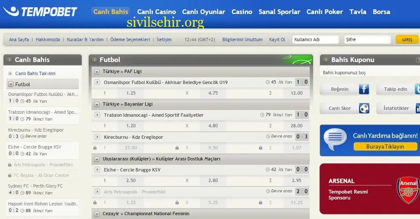The image size is (420, 219).
Task: Open the Borsa tab
Action: 381,12
